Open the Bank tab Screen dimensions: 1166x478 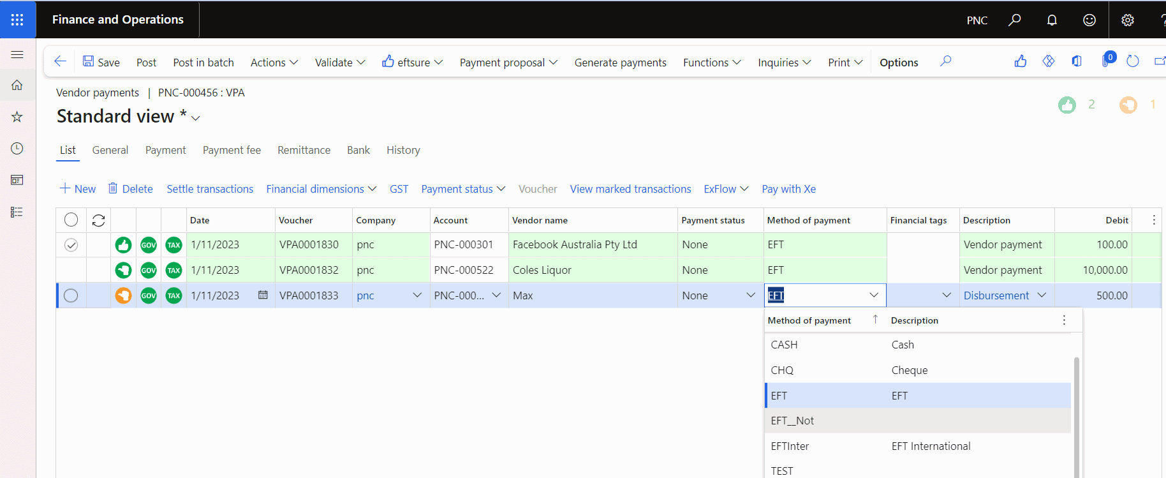(x=358, y=150)
